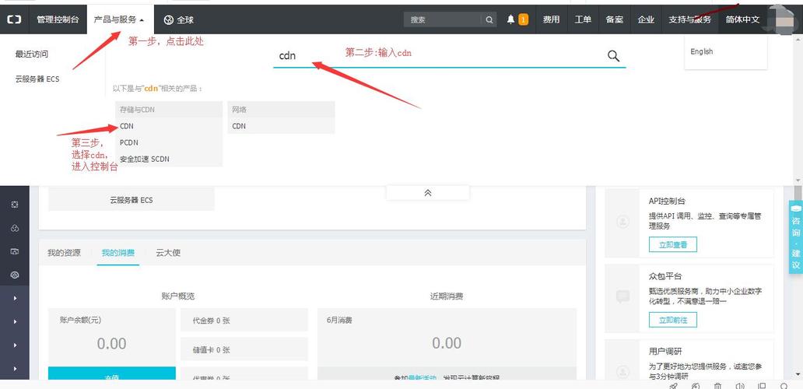
Task: Click the 6月消费 label
Action: coord(339,320)
